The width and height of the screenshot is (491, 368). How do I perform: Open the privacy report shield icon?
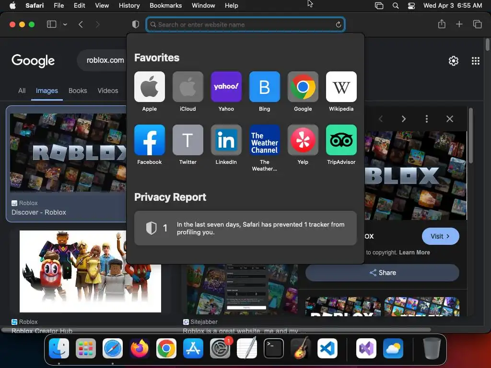(136, 24)
